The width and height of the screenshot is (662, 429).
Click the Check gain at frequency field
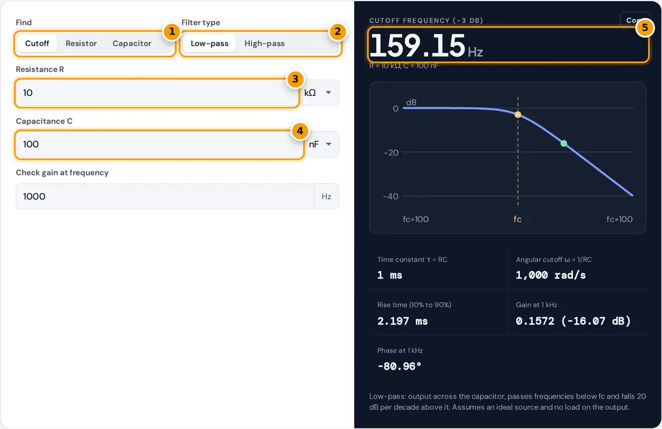click(165, 196)
